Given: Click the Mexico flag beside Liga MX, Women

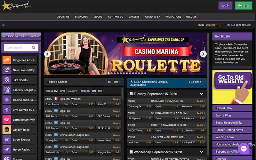Looking at the screenshot, I should 56,99.
